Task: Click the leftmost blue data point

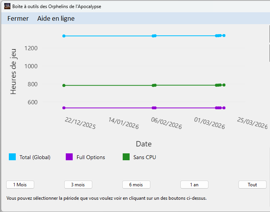Action: tap(64, 36)
